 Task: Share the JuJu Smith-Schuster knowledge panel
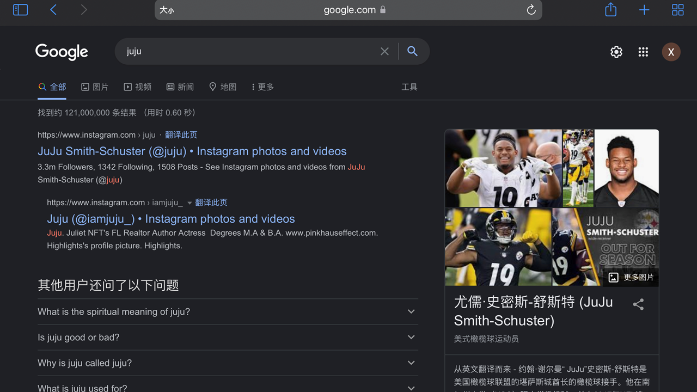[x=638, y=304]
